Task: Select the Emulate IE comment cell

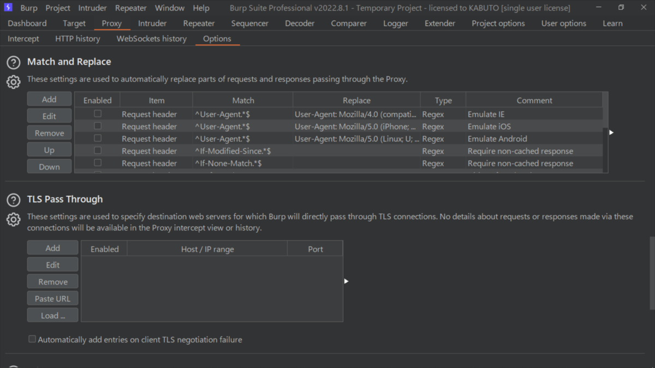Action: pos(534,114)
